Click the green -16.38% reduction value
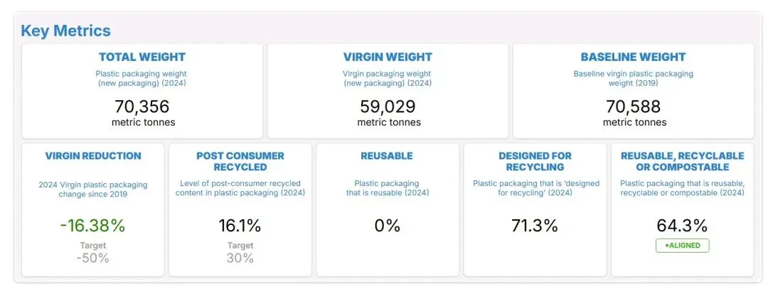768x291 pixels. click(x=93, y=226)
